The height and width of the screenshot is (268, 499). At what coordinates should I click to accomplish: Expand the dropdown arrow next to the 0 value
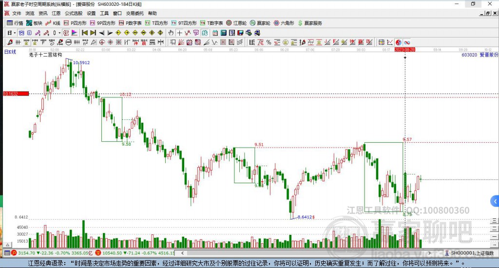(59, 33)
